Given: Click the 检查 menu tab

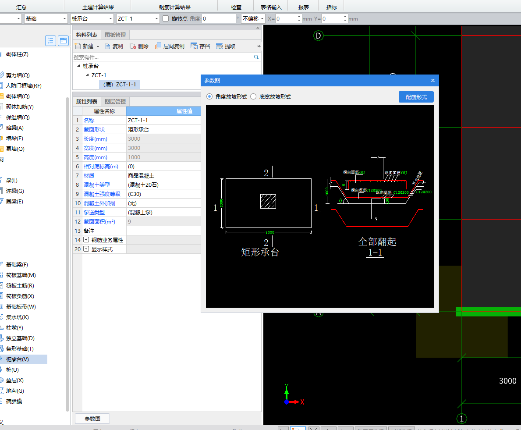Looking at the screenshot, I should (236, 7).
